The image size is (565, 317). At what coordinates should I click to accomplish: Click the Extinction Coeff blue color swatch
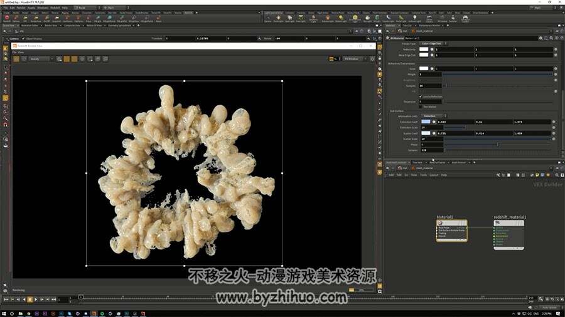(426, 122)
